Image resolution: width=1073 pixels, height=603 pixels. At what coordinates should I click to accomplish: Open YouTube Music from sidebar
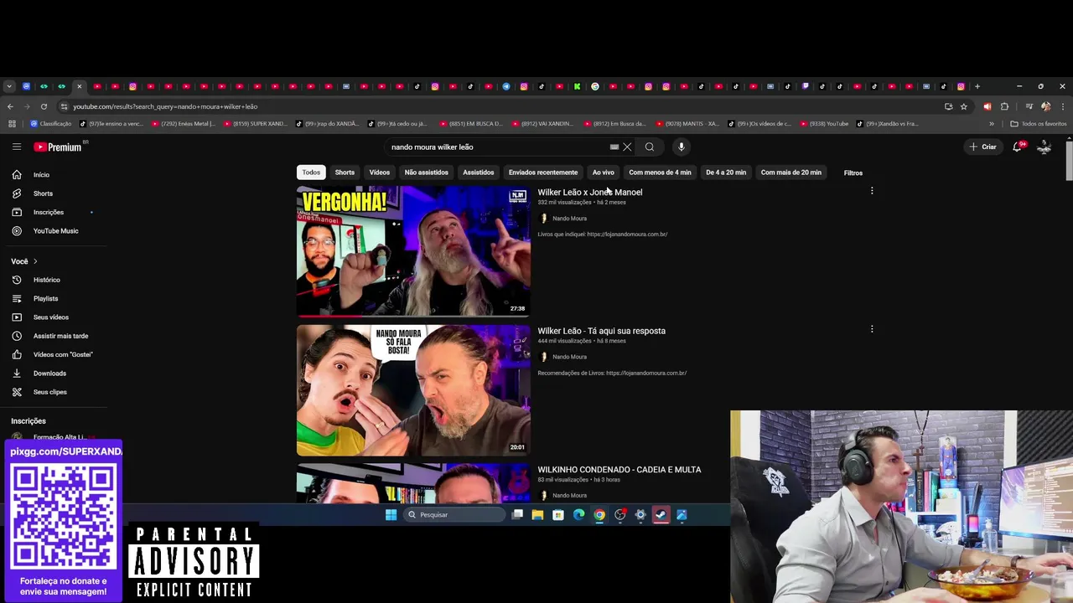54,231
